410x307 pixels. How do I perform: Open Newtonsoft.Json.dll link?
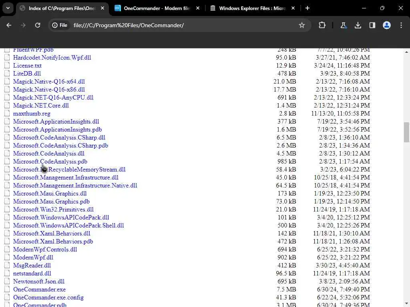[39, 281]
